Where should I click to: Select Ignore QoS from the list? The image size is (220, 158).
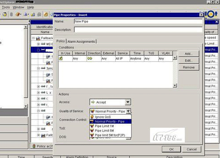(x=110, y=117)
